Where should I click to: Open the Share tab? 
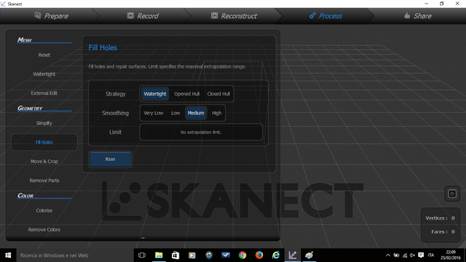418,16
